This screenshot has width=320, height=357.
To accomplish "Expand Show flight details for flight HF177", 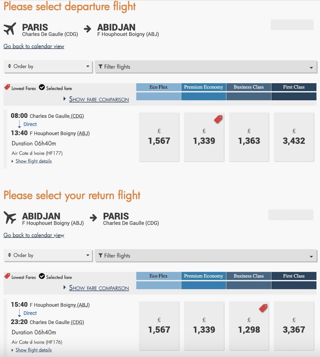I will [34, 161].
